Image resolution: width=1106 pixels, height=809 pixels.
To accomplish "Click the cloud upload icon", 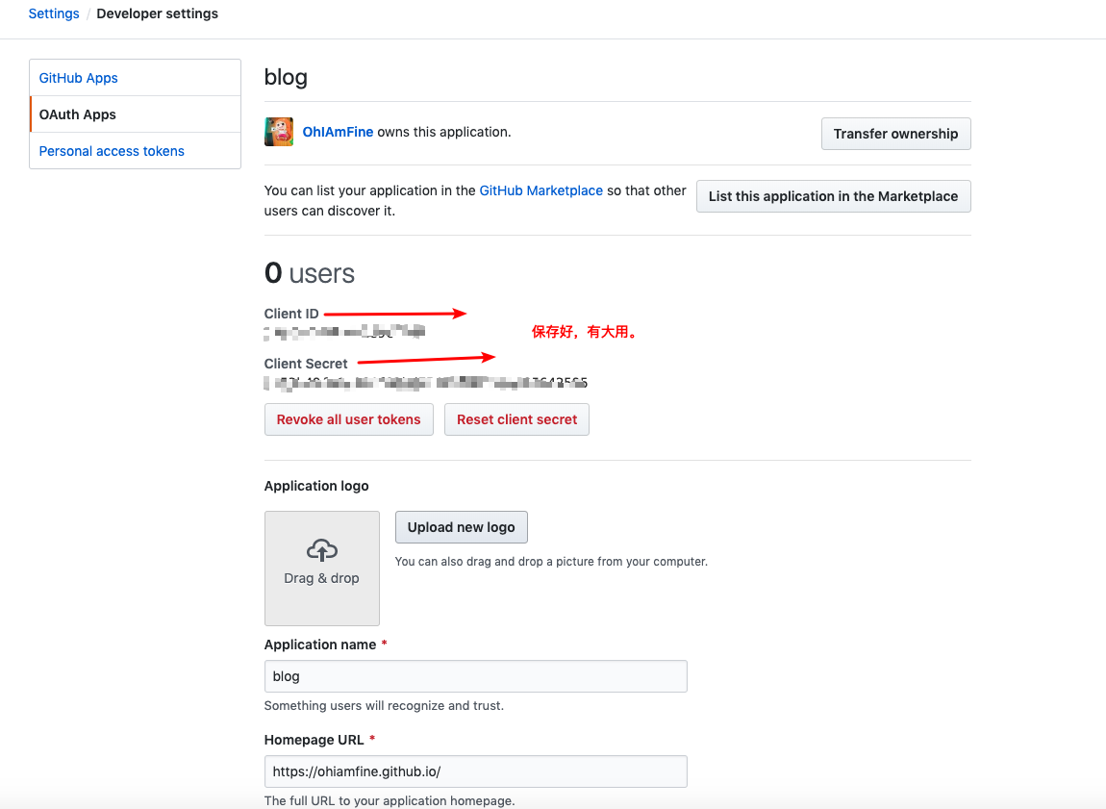I will (x=321, y=550).
